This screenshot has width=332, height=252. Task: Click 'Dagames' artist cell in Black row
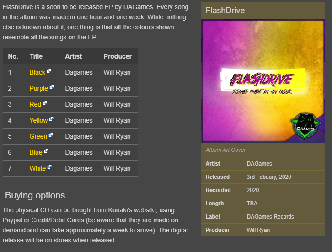tap(79, 72)
